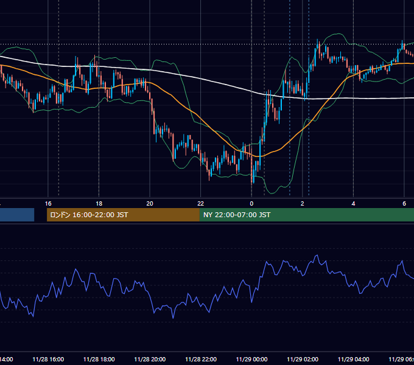Click the 2 hour label on the axis

tap(303, 204)
